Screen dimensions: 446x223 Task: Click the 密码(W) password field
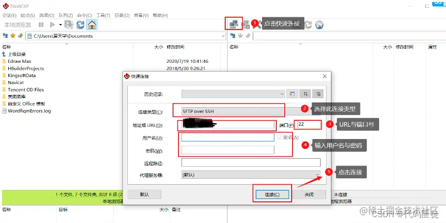coord(228,150)
